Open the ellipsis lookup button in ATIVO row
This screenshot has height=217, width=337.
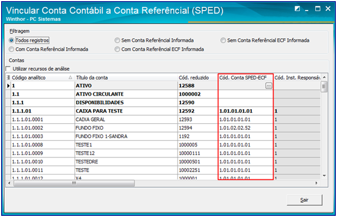coord(269,86)
